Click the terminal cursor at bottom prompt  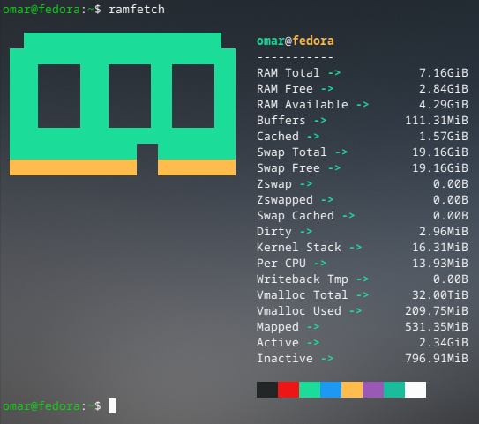coord(112,406)
